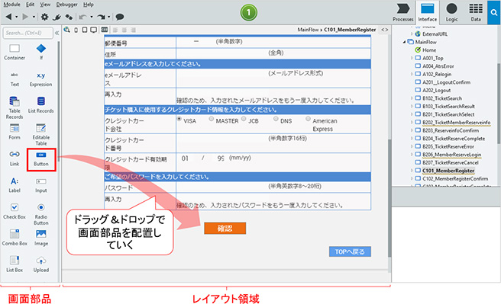The image size is (501, 304).
Task: Select the Link widget
Action: coord(15,158)
